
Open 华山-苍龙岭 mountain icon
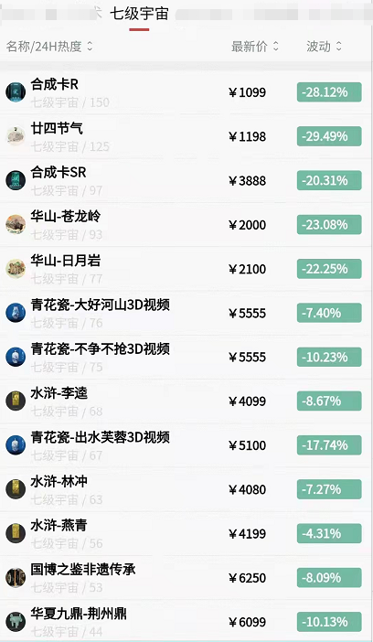point(16,225)
